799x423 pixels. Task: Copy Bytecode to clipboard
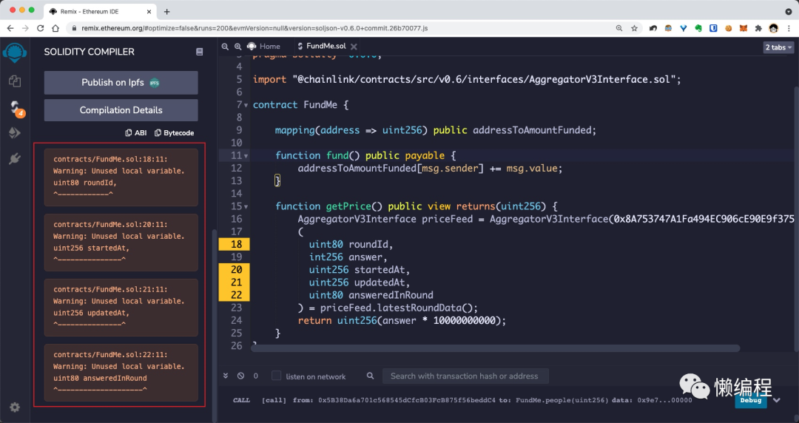click(x=175, y=132)
